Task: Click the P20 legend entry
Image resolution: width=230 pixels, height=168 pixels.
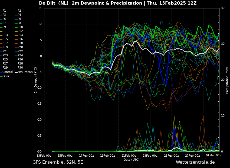Action: point(18,47)
